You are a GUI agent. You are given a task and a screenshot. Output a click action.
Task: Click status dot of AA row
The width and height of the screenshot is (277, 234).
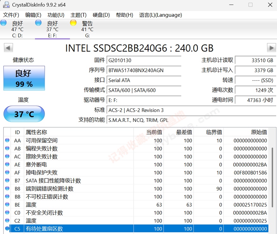7,140
